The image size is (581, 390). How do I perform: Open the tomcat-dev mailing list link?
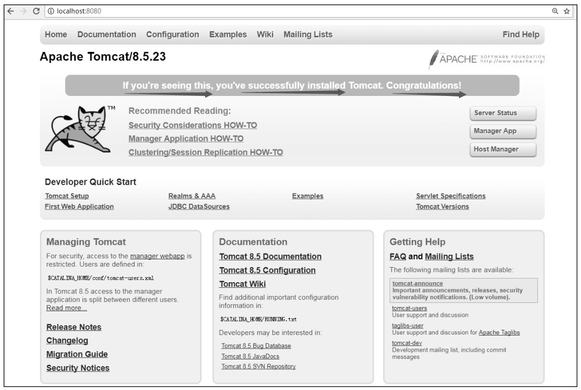pyautogui.click(x=407, y=343)
